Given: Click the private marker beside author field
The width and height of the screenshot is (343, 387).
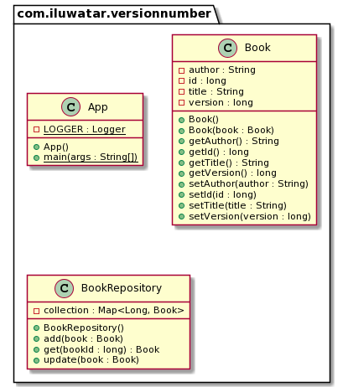Looking at the screenshot, I should click(x=181, y=70).
